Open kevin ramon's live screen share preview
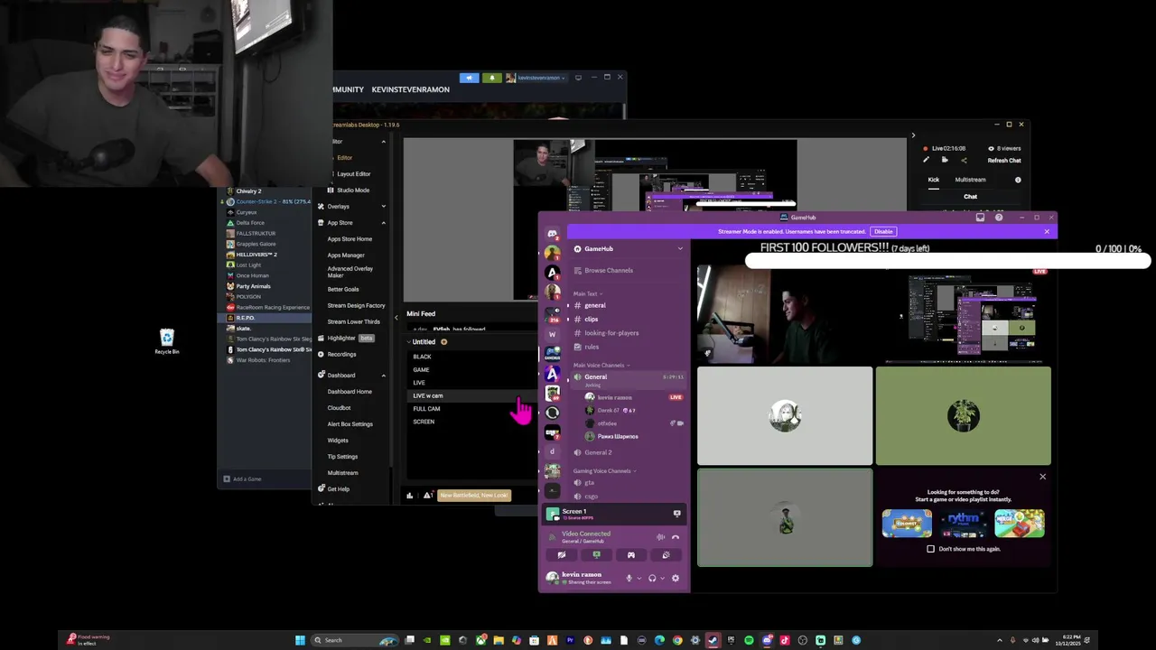This screenshot has width=1156, height=650. coord(964,314)
